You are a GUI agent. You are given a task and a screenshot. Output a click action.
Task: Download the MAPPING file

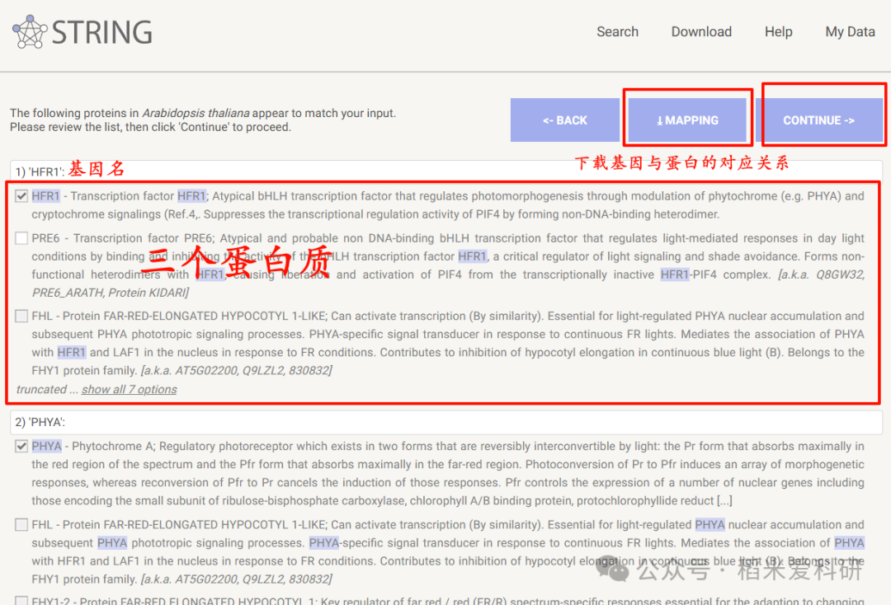point(687,120)
